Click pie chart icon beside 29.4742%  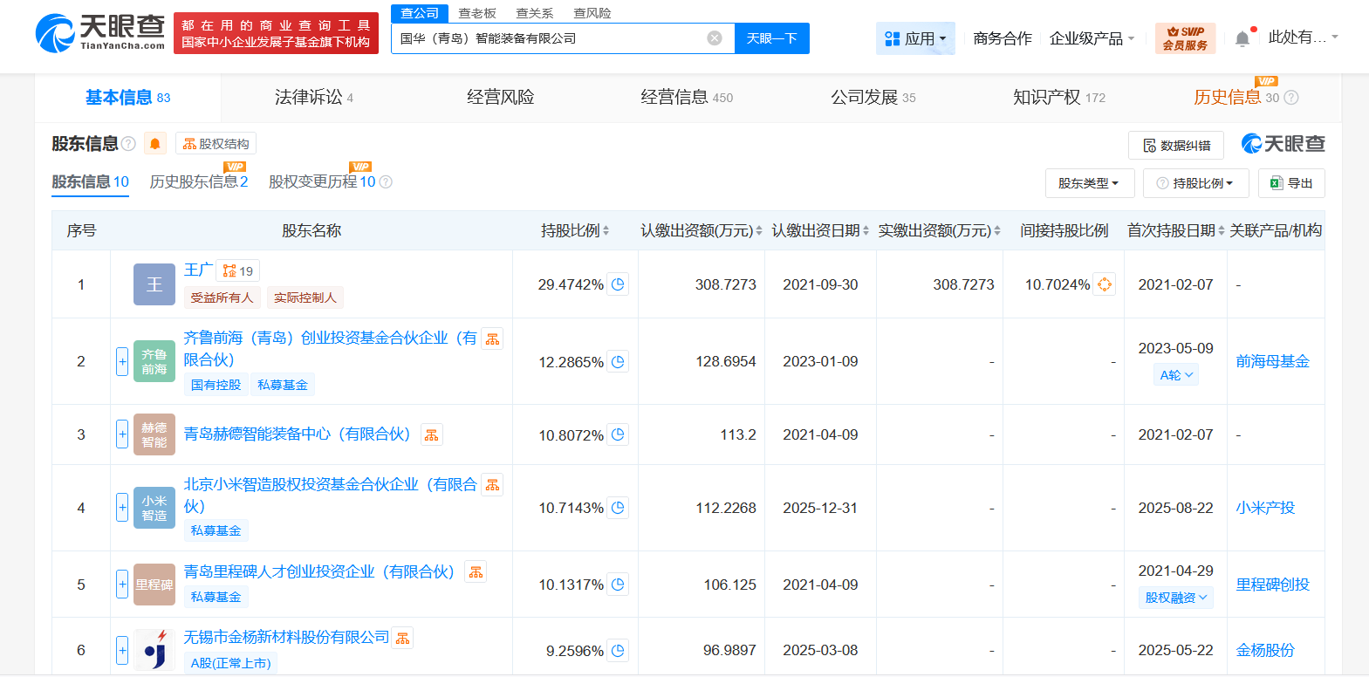pyautogui.click(x=618, y=284)
